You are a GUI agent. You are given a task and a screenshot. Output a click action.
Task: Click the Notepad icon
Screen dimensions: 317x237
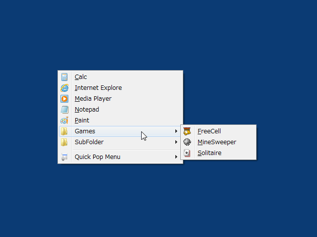(x=64, y=110)
